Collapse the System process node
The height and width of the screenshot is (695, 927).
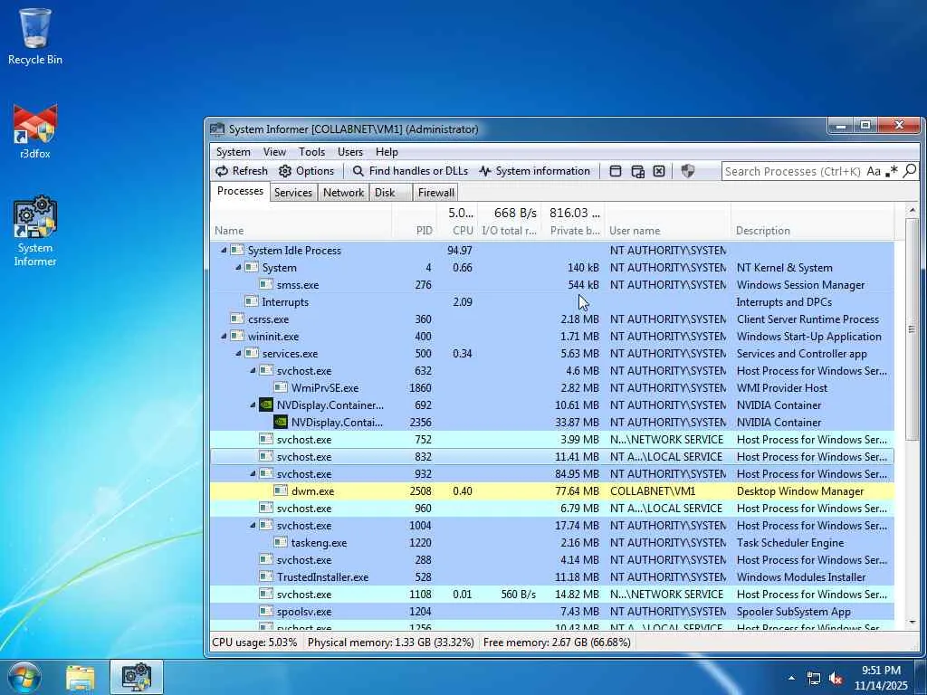coord(238,267)
